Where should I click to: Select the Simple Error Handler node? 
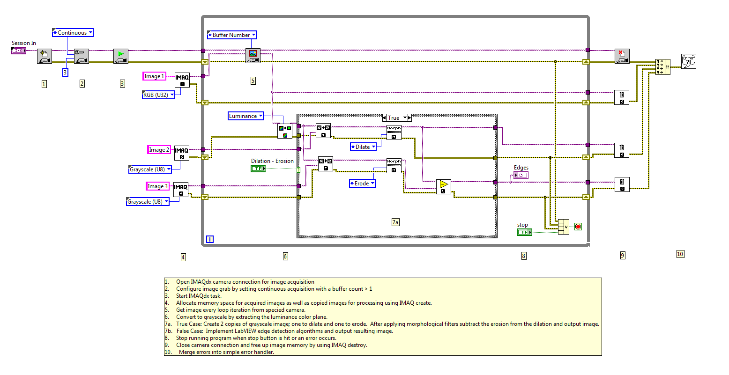[689, 61]
